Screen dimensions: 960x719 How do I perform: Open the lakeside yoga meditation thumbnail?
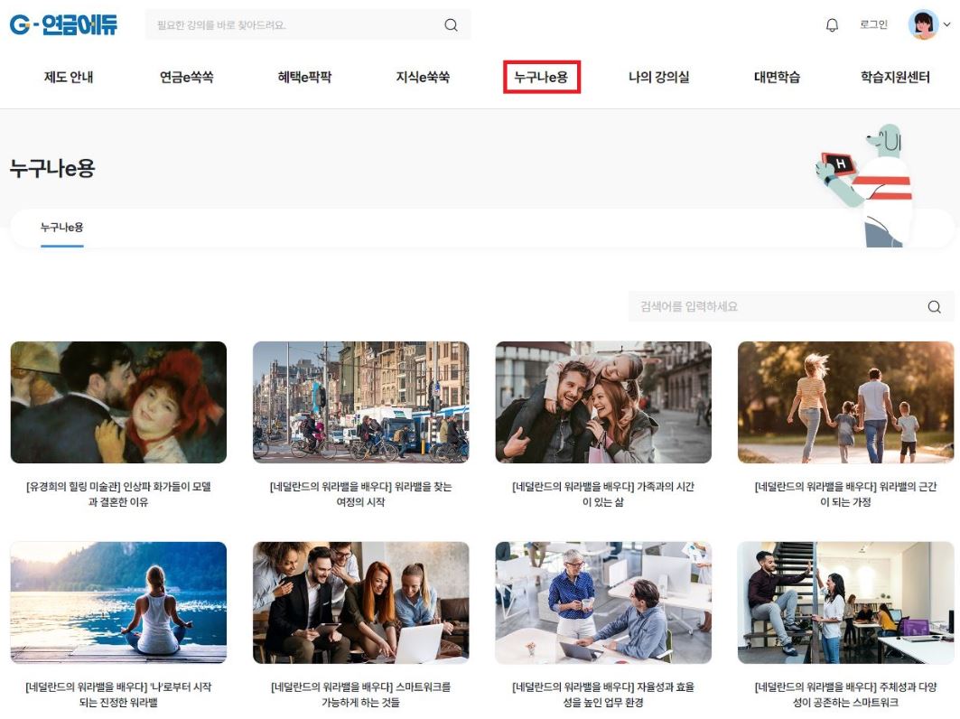point(118,602)
